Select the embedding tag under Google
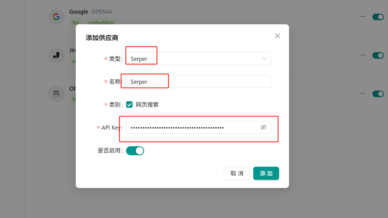The width and height of the screenshot is (388, 218). (x=101, y=23)
